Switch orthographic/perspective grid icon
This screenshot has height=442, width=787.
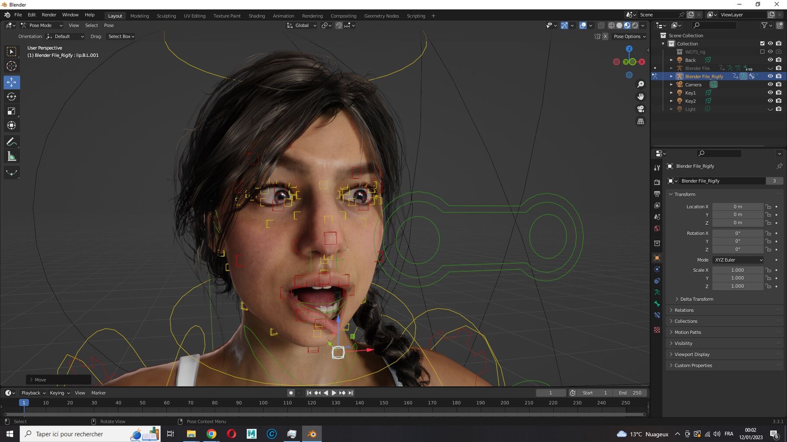641,121
